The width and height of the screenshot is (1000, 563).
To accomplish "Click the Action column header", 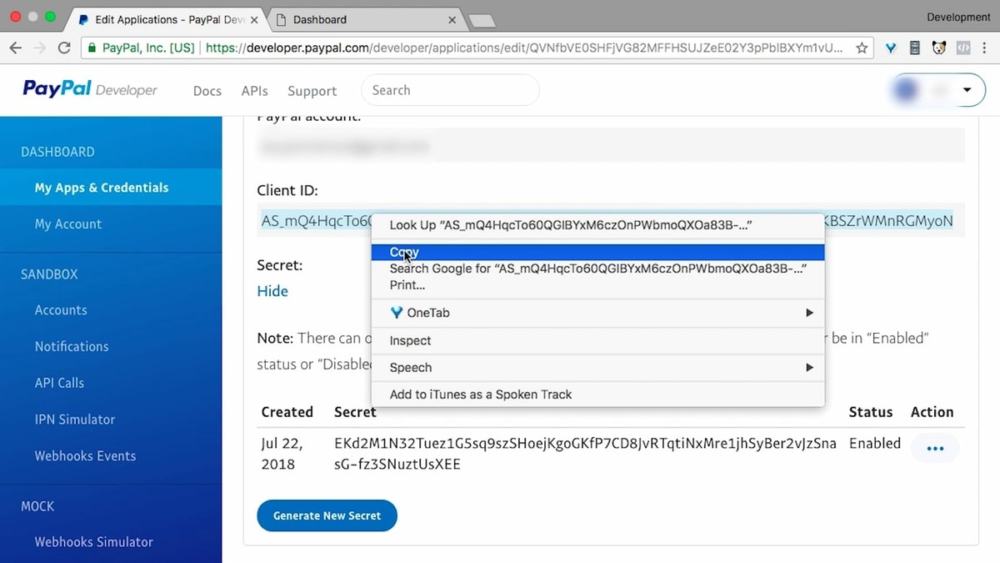I will 932,412.
